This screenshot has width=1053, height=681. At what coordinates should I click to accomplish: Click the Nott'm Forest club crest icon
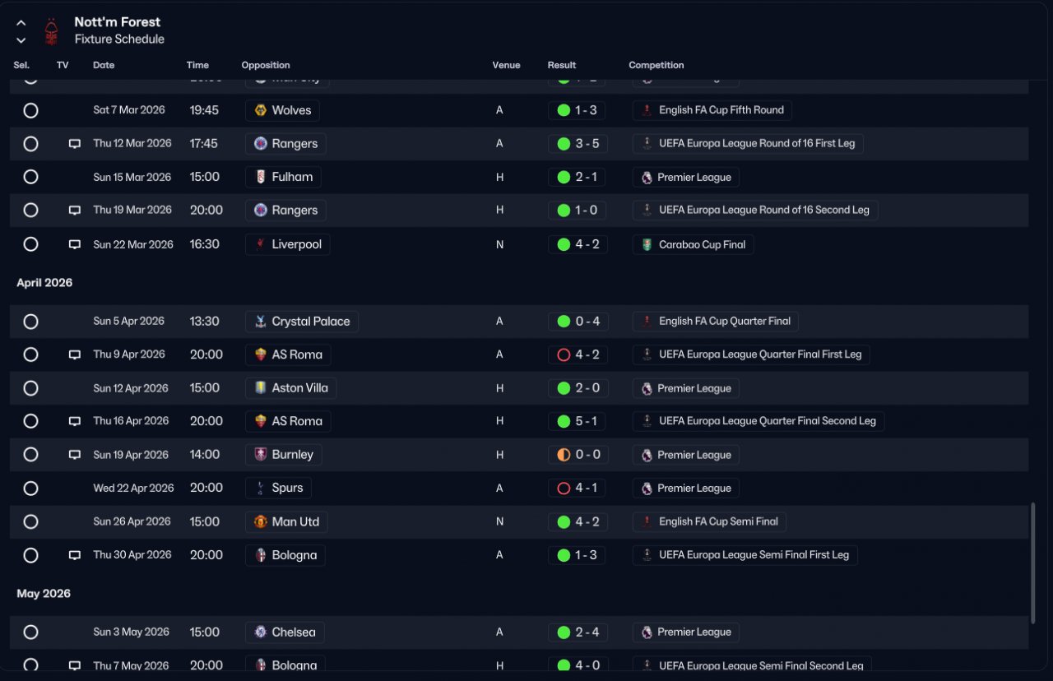[x=52, y=31]
